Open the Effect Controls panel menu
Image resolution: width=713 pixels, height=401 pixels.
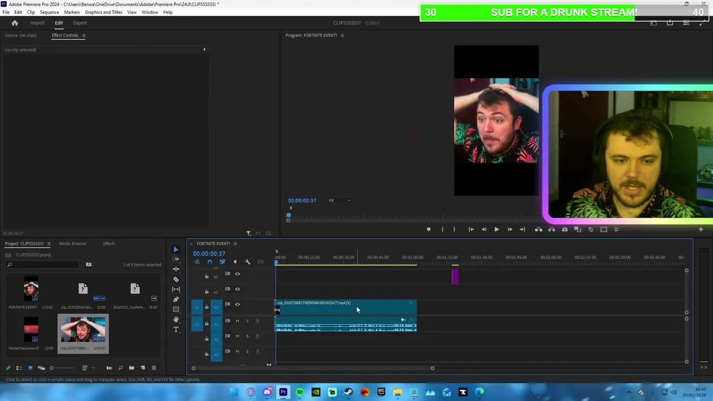click(84, 36)
